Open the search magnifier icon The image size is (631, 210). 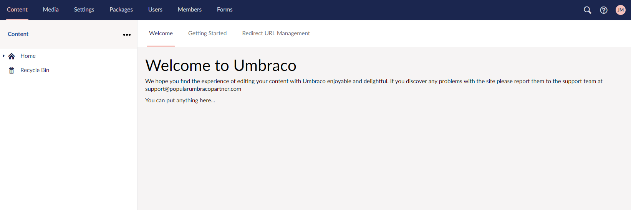pos(587,10)
